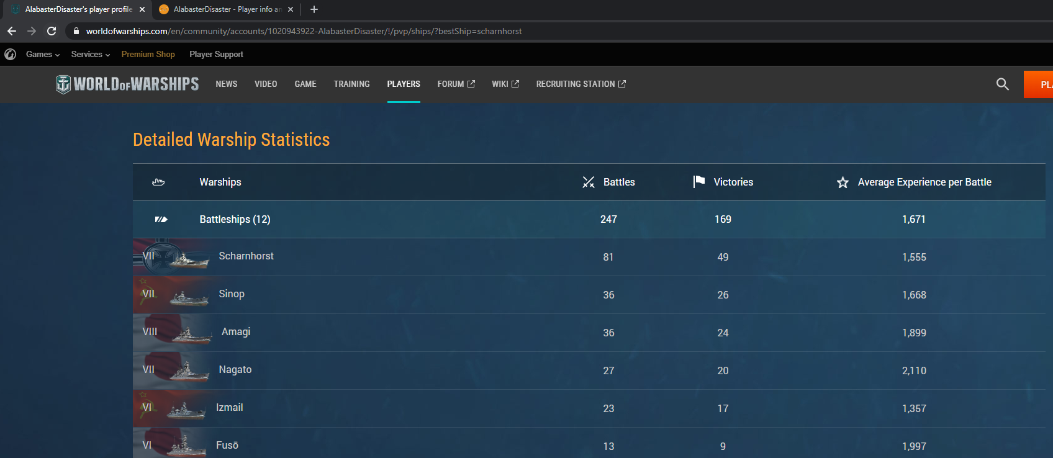Click the Scharnhorst ship name
The image size is (1053, 458).
pos(246,256)
